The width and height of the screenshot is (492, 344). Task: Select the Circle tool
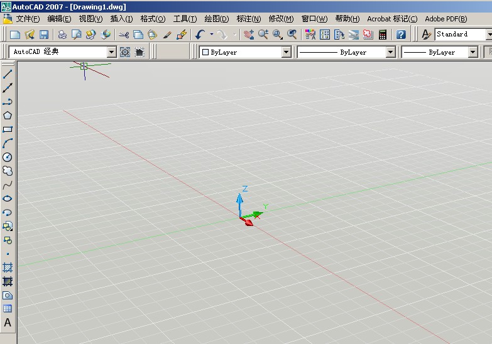click(8, 157)
